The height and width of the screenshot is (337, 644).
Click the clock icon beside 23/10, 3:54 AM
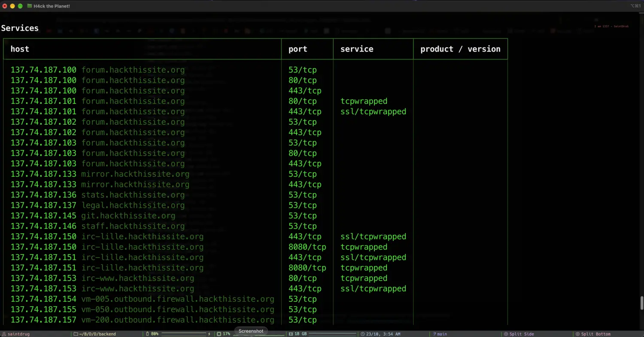click(363, 334)
